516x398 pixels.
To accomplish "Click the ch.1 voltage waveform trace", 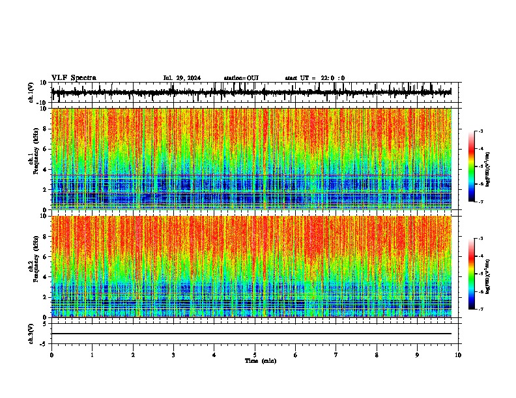I will pos(251,92).
